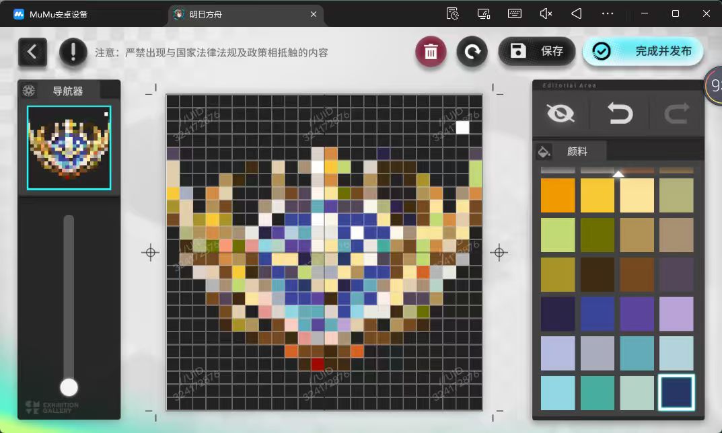Toggle grid visibility with the crossed eye icon
The height and width of the screenshot is (433, 722).
pos(561,113)
